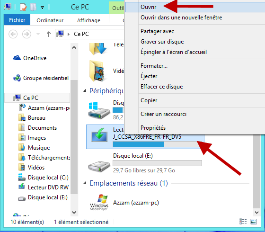This screenshot has width=265, height=232.
Task: Select Groupe résidentiel in the navigation pane
Action: (41, 78)
